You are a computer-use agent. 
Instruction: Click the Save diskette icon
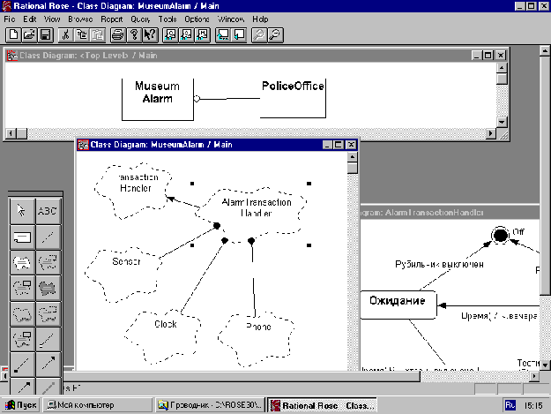click(45, 35)
